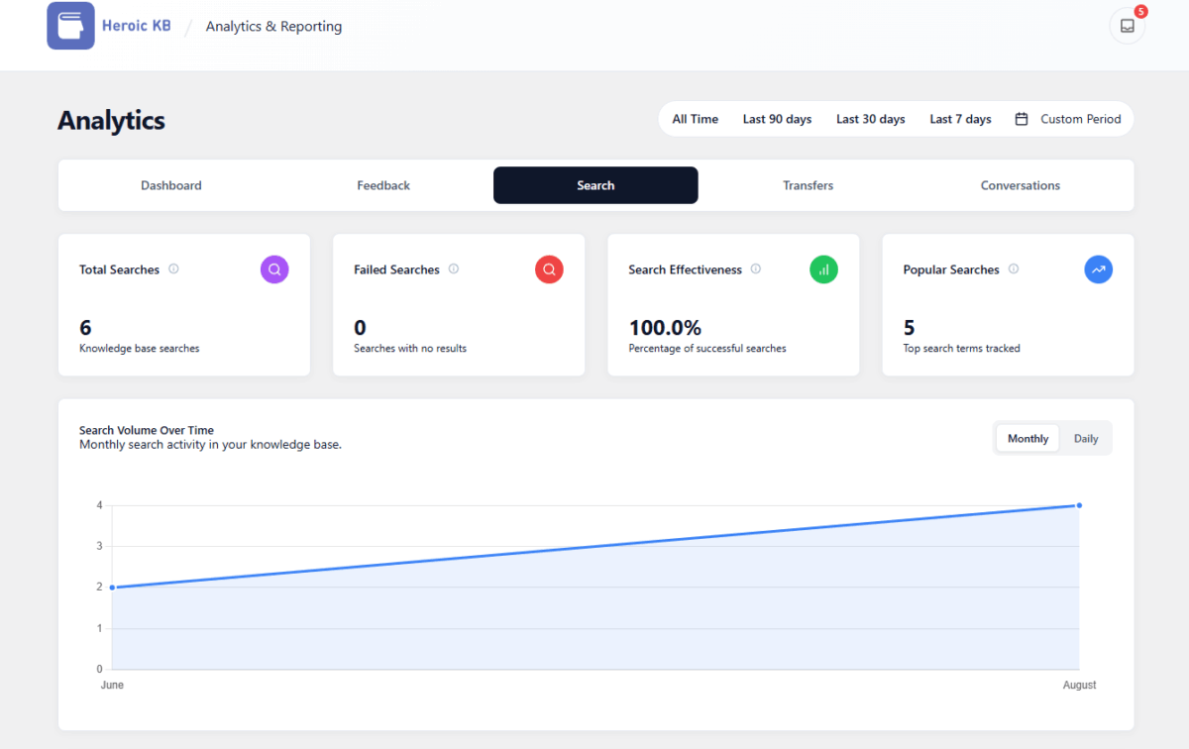Select the Last 7 days filter
The image size is (1189, 749).
pyautogui.click(x=960, y=119)
